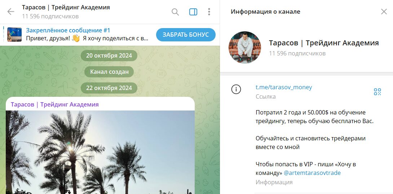Go back using the header arrow
The width and height of the screenshot is (393, 194).
pyautogui.click(x=11, y=12)
